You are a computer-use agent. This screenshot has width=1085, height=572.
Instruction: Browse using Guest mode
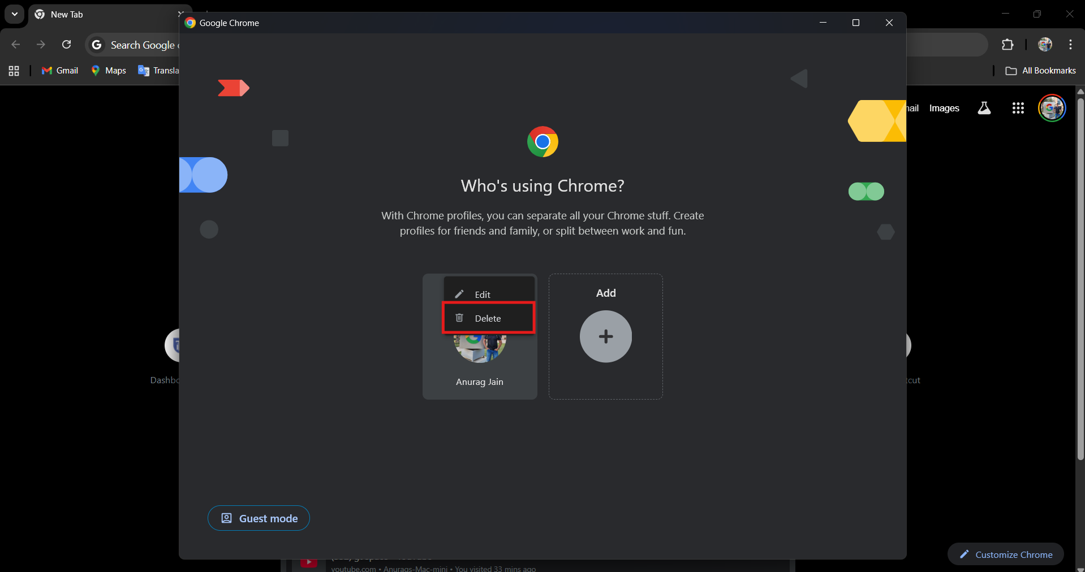click(x=259, y=518)
